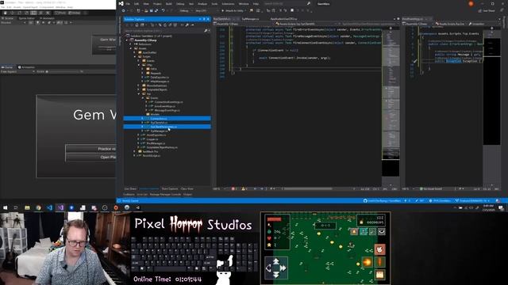Click the Open Play button in Unity Game view
The height and width of the screenshot is (285, 508).
[90, 157]
